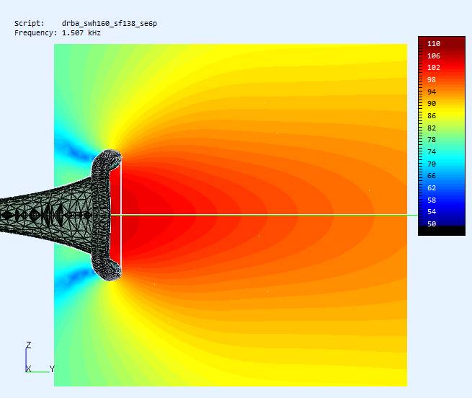
Task: Click the 102 value on color scale
Action: pos(434,68)
